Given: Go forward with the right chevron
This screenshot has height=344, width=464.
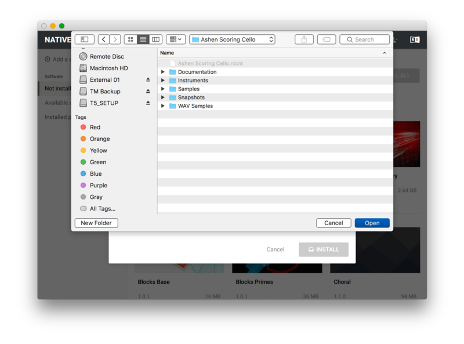Looking at the screenshot, I should click(x=115, y=39).
